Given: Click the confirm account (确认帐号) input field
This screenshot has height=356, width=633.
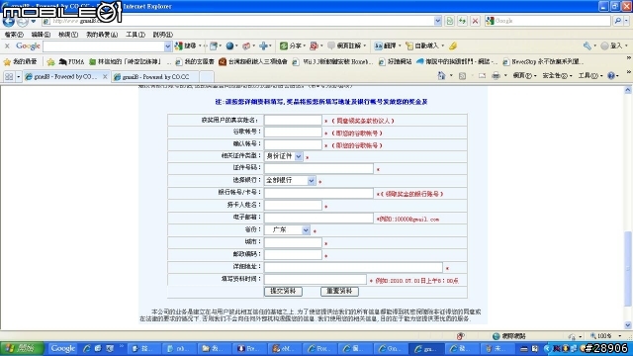Looking at the screenshot, I should (293, 144).
